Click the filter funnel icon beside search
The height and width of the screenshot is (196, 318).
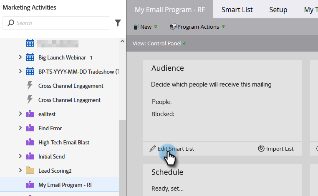[118, 23]
